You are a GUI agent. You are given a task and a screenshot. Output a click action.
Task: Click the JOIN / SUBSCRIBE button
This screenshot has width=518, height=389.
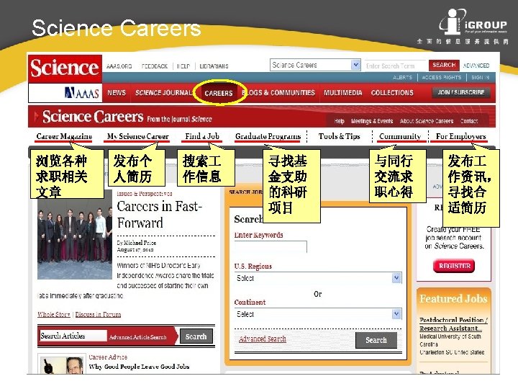click(461, 93)
